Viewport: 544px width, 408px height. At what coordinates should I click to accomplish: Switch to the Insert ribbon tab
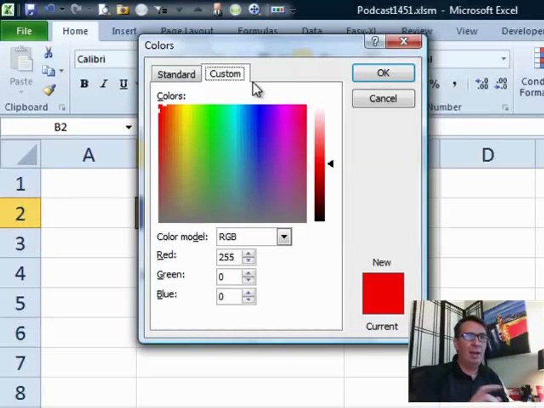click(x=124, y=31)
